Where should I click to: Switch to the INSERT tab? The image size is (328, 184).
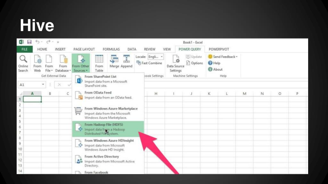(x=60, y=49)
